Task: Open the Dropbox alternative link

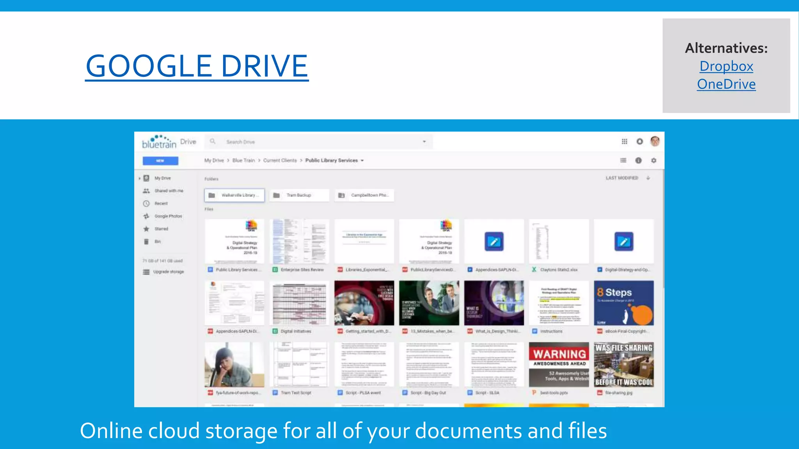Action: coord(726,66)
